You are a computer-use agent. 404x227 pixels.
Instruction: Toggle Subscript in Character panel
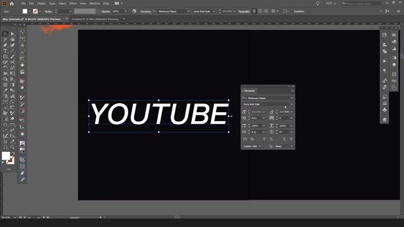pos(271,139)
